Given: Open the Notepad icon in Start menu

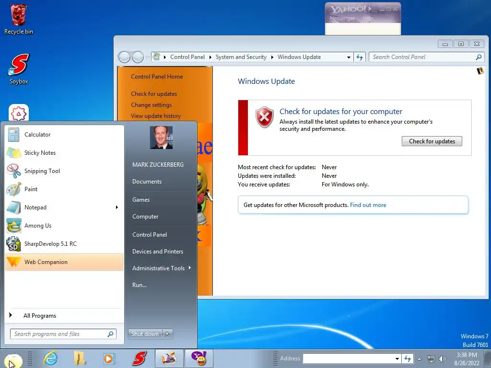Looking at the screenshot, I should [x=14, y=207].
